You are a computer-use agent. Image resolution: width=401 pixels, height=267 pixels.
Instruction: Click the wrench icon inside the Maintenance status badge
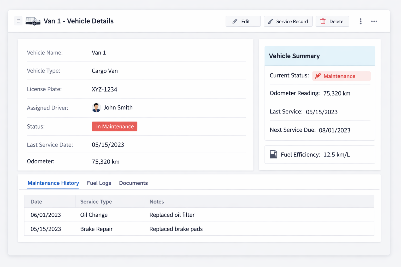tap(319, 76)
